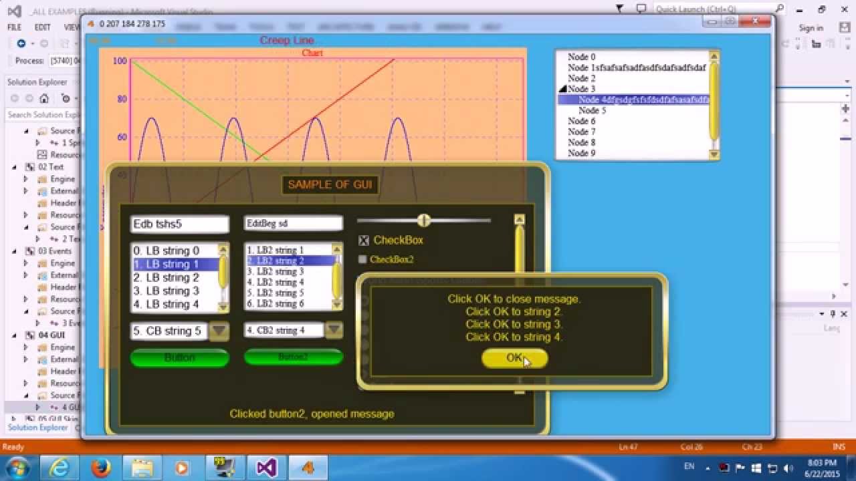Click the notifications flag icon in Visual Studio
The height and width of the screenshot is (481, 856).
[620, 9]
